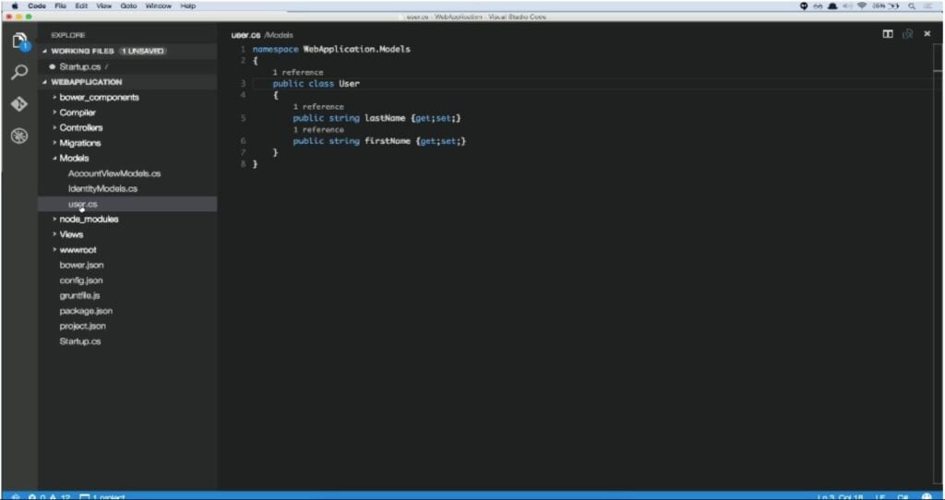This screenshot has height=500, width=945.
Task: Click the lastName property in the code
Action: pyautogui.click(x=385, y=118)
